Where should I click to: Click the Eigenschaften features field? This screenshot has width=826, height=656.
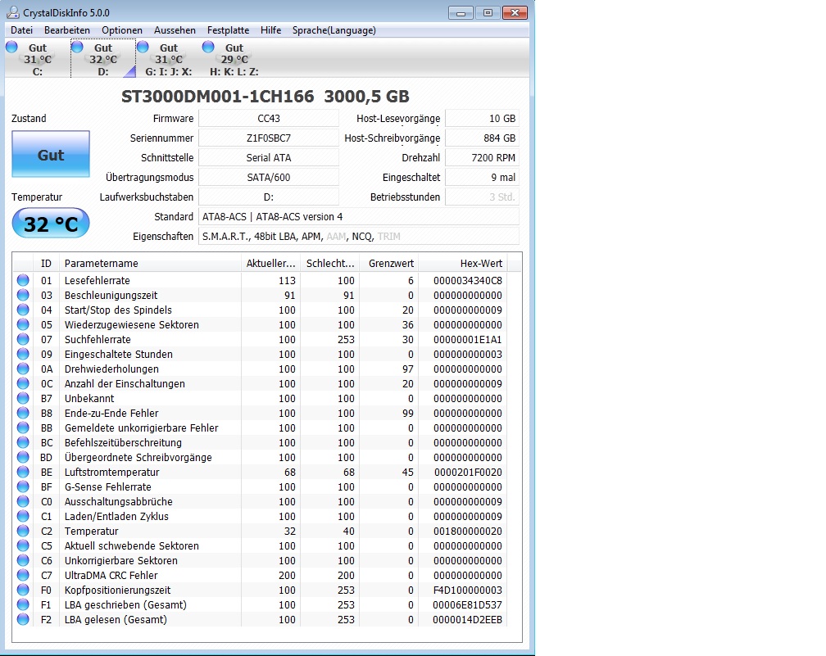click(359, 237)
